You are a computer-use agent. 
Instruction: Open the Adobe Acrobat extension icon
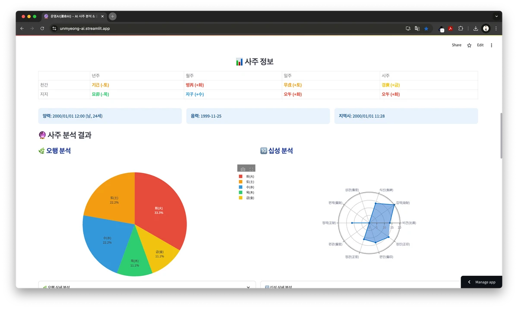pyautogui.click(x=450, y=28)
